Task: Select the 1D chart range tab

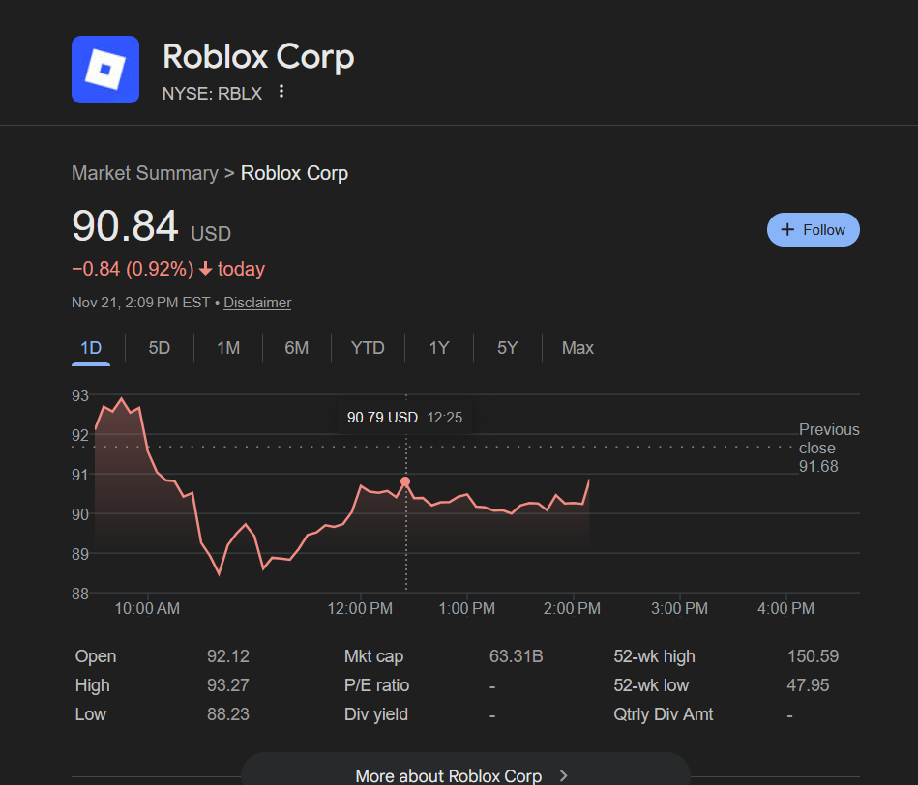Action: (91, 348)
